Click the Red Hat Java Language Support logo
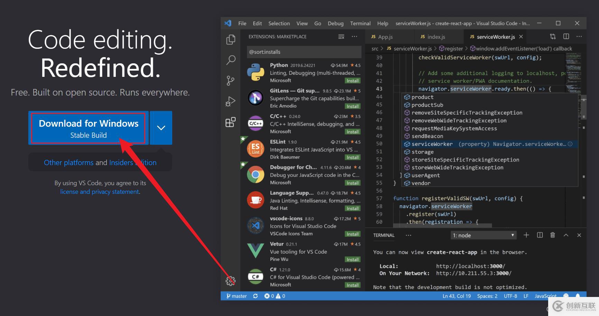 click(256, 200)
